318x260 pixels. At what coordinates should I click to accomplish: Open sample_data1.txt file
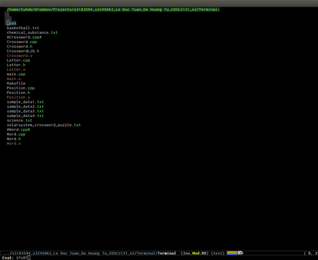25,102
